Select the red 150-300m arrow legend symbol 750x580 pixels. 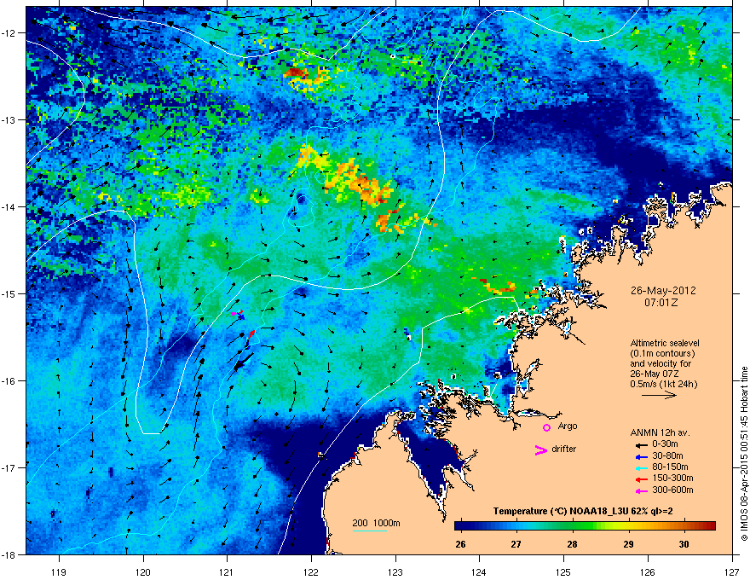click(641, 478)
